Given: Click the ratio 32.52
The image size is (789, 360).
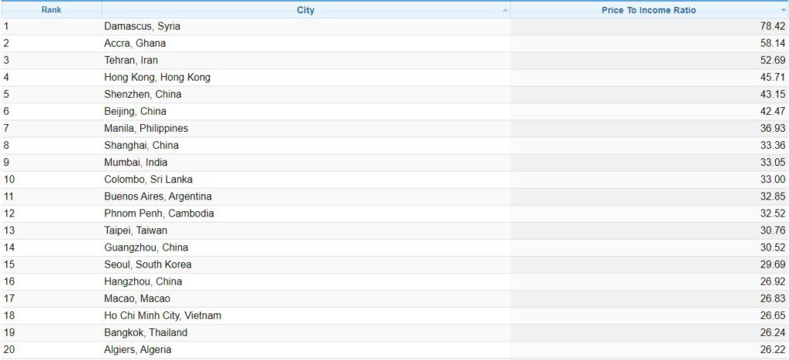Looking at the screenshot, I should click(x=772, y=214).
